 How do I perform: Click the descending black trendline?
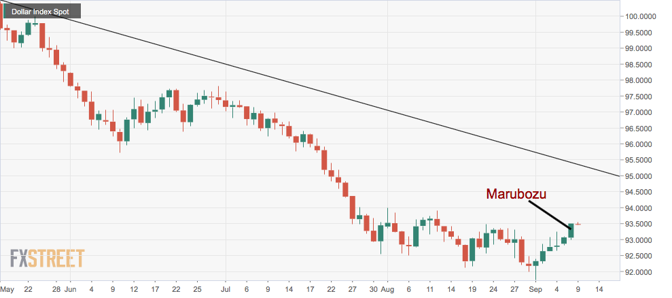point(340,96)
